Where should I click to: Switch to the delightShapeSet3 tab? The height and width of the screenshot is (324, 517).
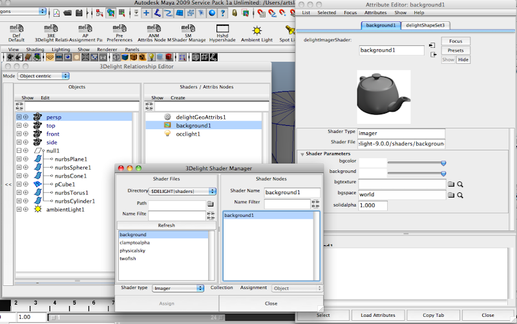(x=425, y=25)
